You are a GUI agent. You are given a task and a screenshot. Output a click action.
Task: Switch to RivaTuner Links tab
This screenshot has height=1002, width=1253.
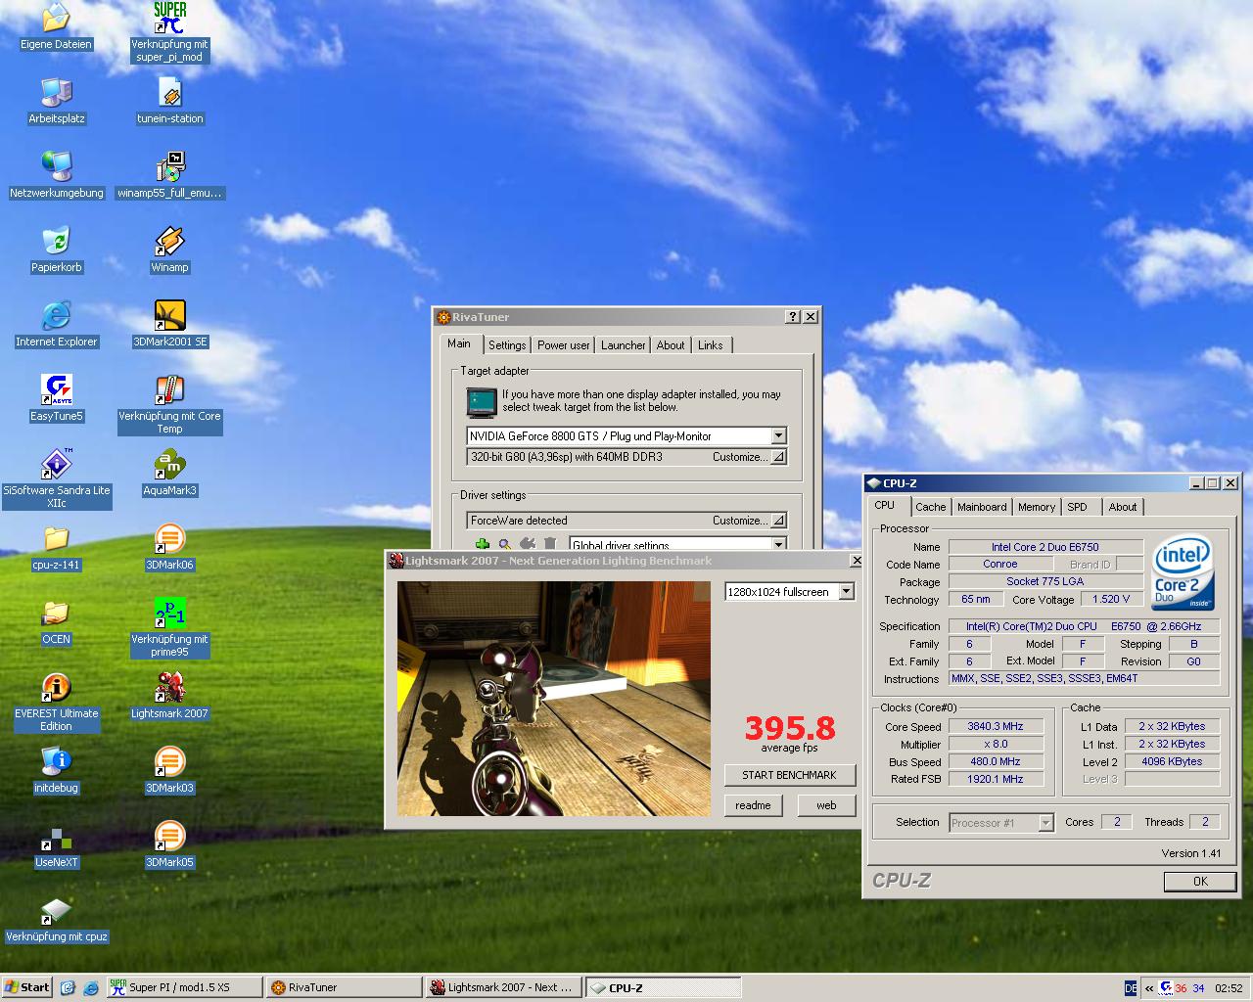click(x=711, y=345)
